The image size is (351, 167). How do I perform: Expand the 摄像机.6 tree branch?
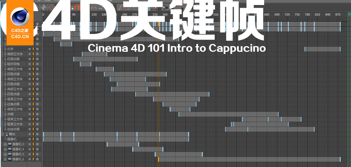coord(5,159)
